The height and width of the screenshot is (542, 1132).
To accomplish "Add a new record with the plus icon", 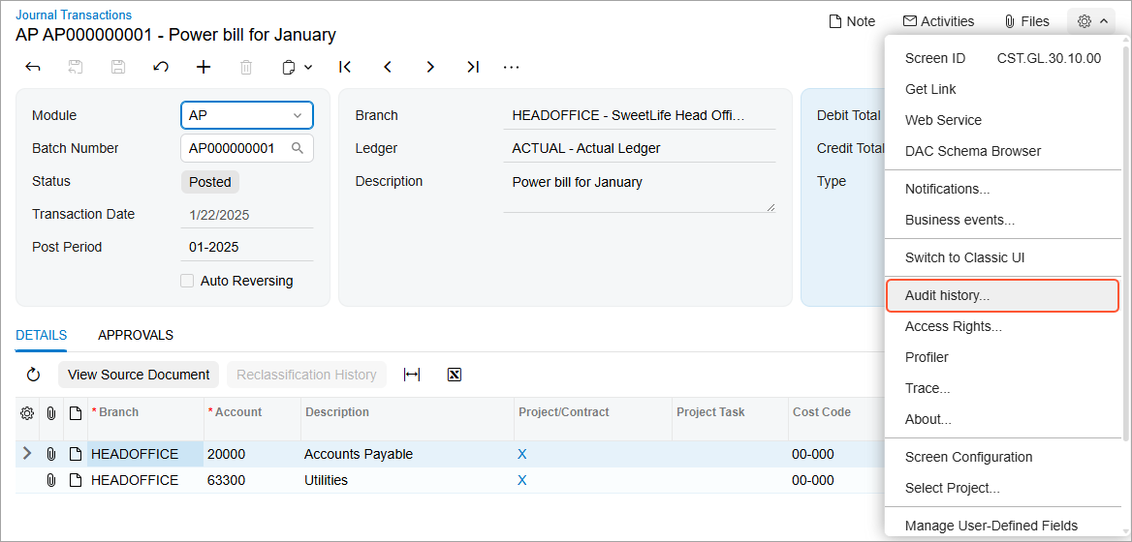I will (x=204, y=67).
